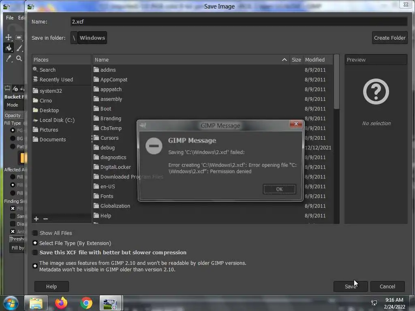
Task: Click the Boot folder icon
Action: 96,109
